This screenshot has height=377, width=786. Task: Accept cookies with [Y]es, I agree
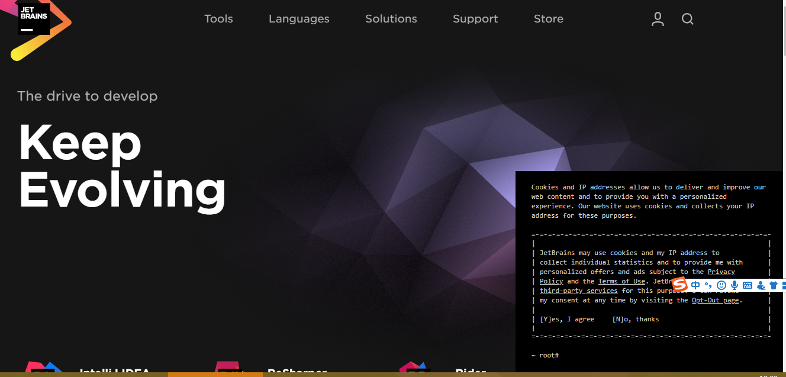pos(567,319)
